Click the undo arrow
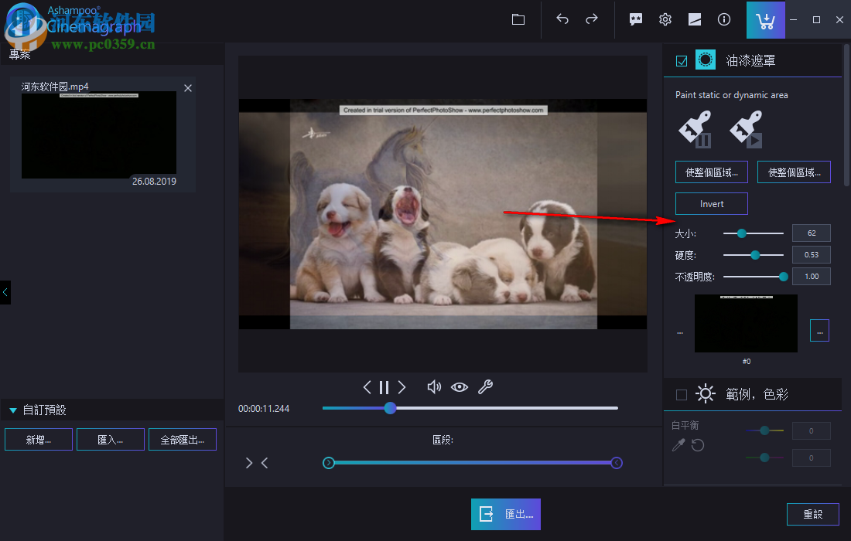Image resolution: width=851 pixels, height=541 pixels. (562, 20)
